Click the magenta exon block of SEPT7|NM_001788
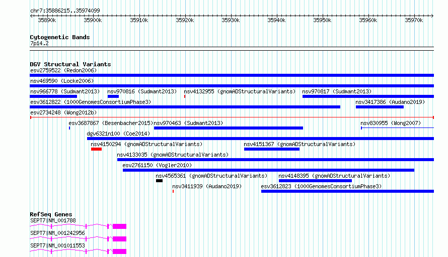The width and height of the screenshot is (448, 257). (x=119, y=226)
